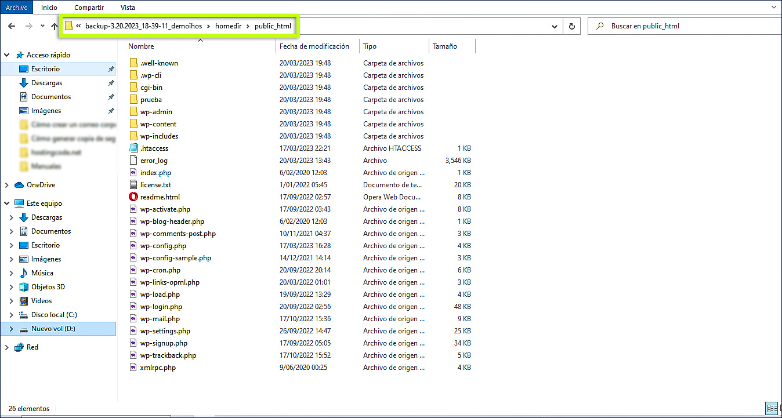Open the Archivo menu
Screen dimensions: 782x418
(16, 8)
